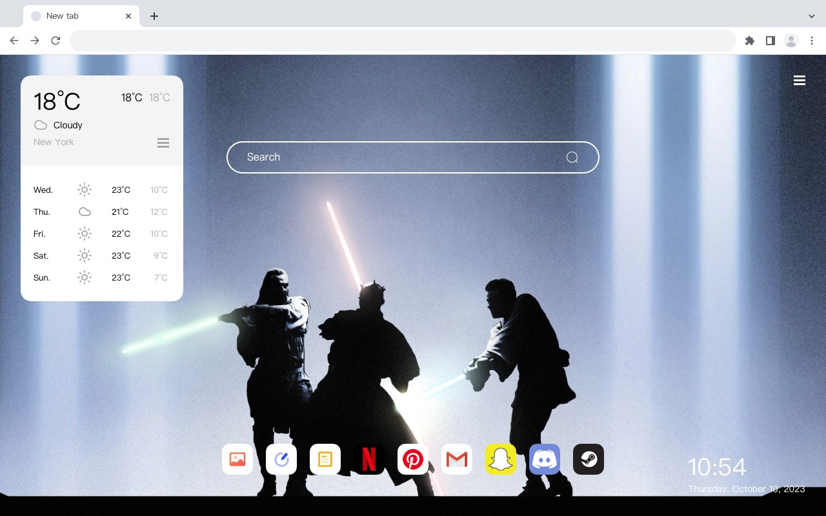
Task: Click the search magnifier icon
Action: (572, 157)
